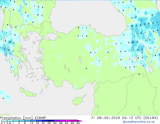Click the 2–5 mm legend color box

coord(22,121)
